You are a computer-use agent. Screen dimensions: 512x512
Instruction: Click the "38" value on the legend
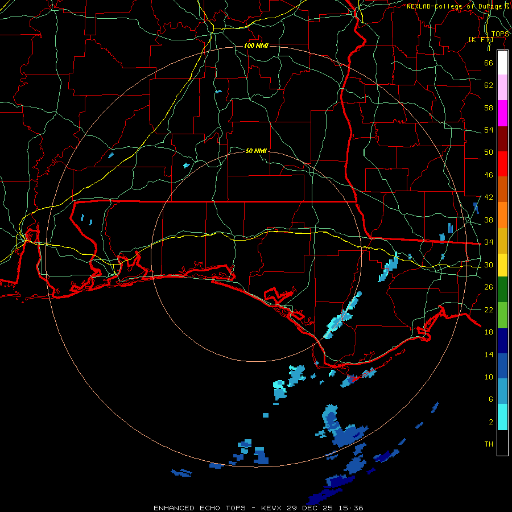[x=489, y=220]
